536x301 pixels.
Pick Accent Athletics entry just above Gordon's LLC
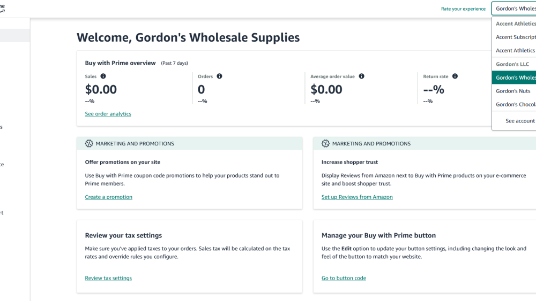click(x=516, y=51)
